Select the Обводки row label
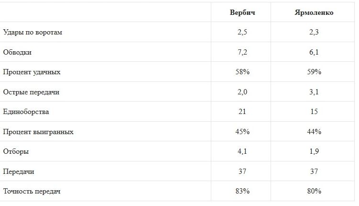The height and width of the screenshot is (206, 359). [17, 52]
